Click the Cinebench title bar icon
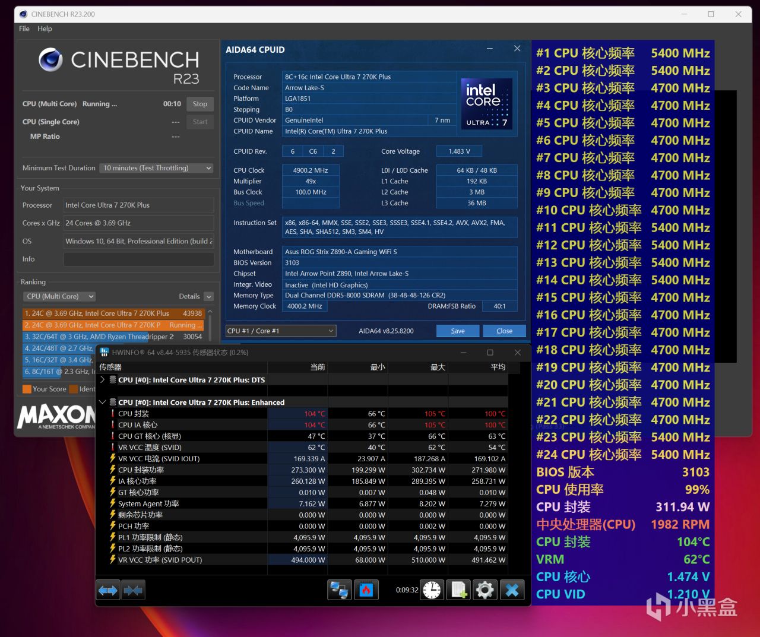 coord(23,14)
